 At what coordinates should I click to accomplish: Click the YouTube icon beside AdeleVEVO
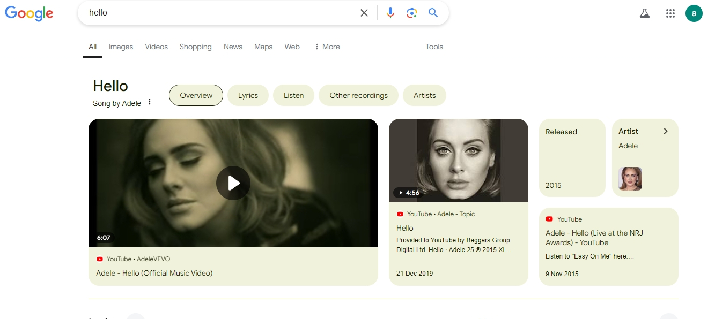(x=100, y=259)
